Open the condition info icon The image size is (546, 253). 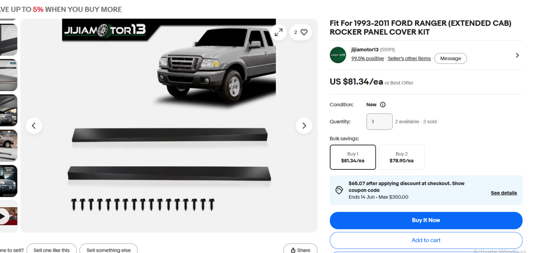tap(383, 105)
